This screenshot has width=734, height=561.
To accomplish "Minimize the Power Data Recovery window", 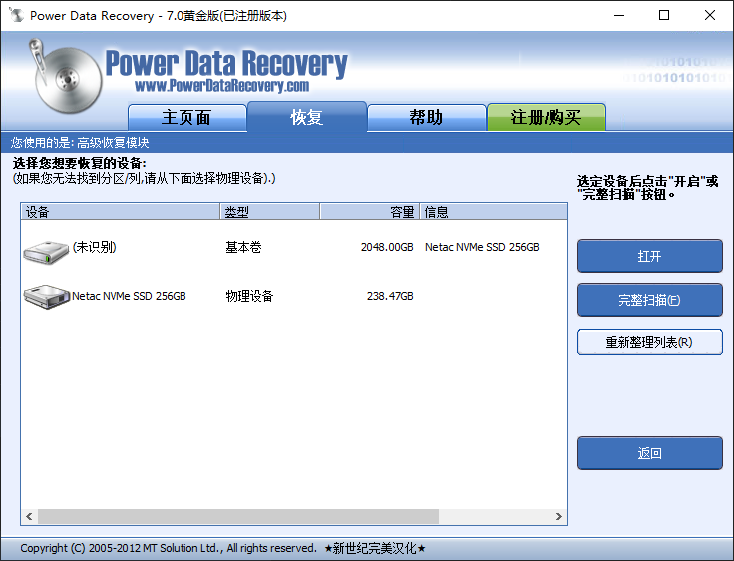I will tap(619, 15).
